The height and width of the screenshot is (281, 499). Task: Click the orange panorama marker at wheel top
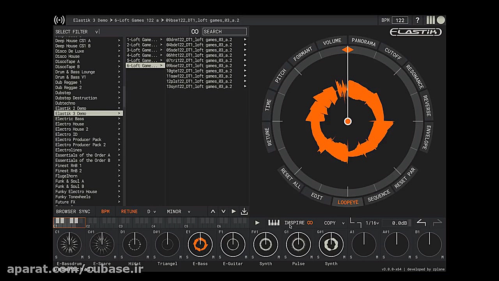tap(348, 50)
